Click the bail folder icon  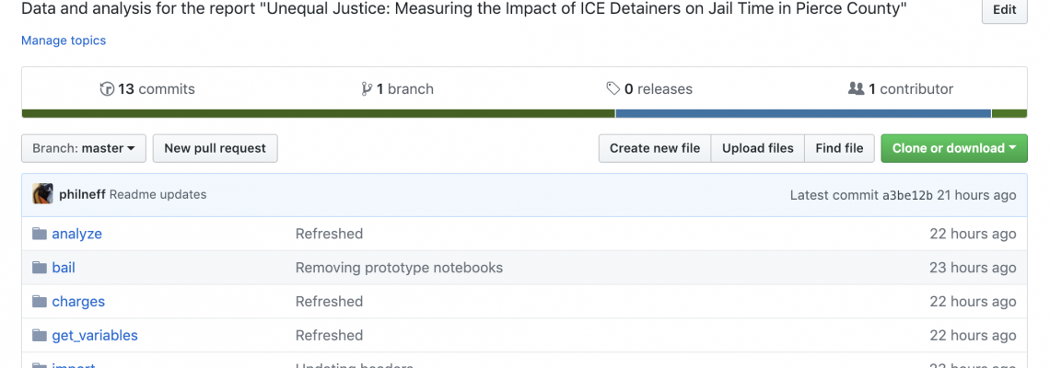[40, 268]
